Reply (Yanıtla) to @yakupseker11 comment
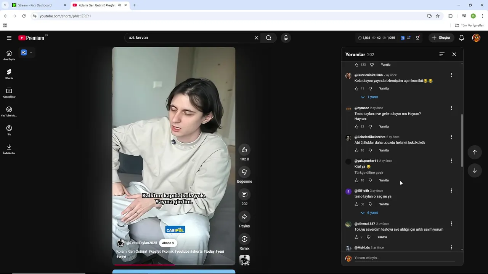This screenshot has width=488, height=274. (384, 180)
